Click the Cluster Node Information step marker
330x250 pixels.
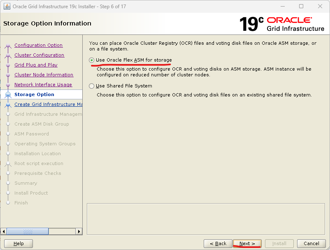tap(8, 75)
